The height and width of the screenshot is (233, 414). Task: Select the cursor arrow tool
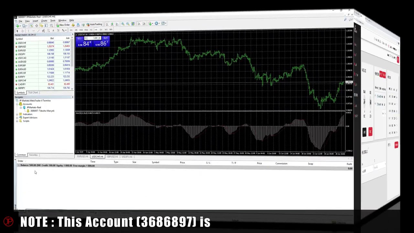point(17,31)
